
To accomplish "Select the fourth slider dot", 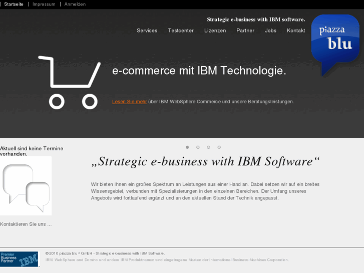I will click(219, 147).
